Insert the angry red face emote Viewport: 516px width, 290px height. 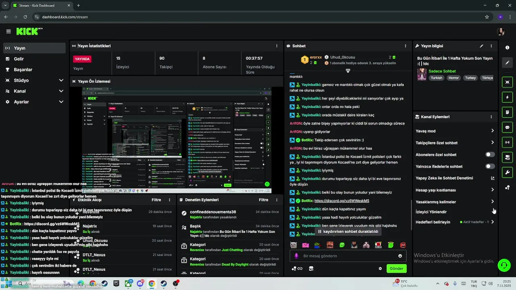(403, 245)
